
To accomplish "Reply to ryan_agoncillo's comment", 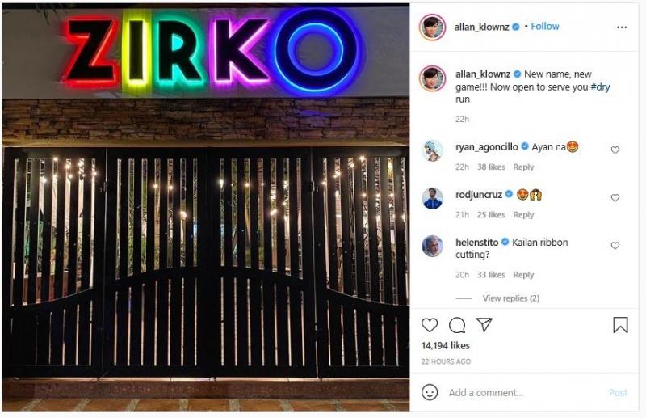I will [x=523, y=167].
